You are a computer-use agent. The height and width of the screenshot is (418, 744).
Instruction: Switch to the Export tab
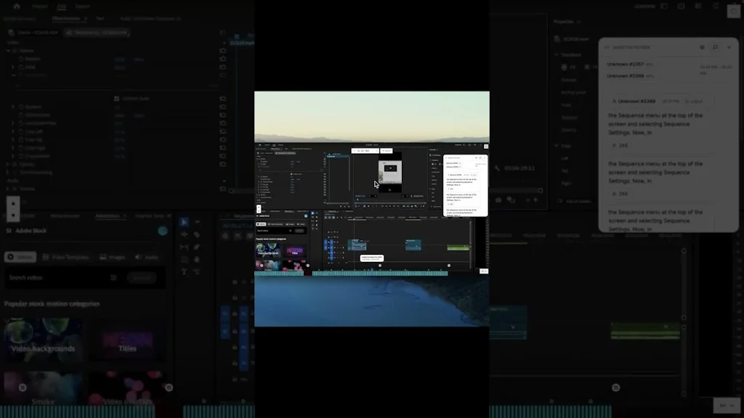pos(83,6)
